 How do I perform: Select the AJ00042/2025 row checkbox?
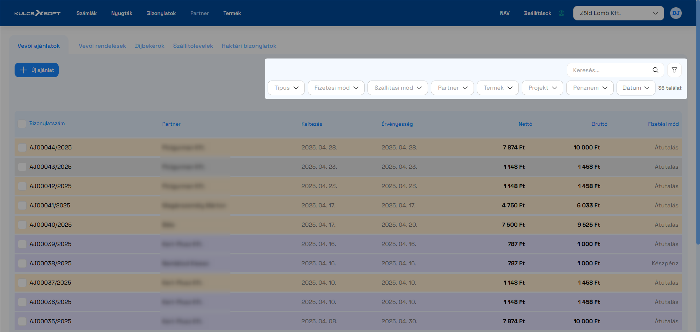click(22, 186)
